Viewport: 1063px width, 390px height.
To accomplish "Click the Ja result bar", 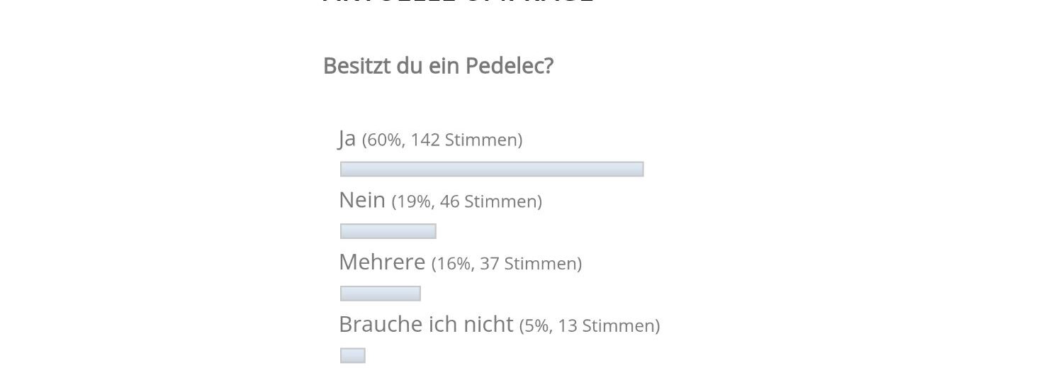I will tap(491, 169).
